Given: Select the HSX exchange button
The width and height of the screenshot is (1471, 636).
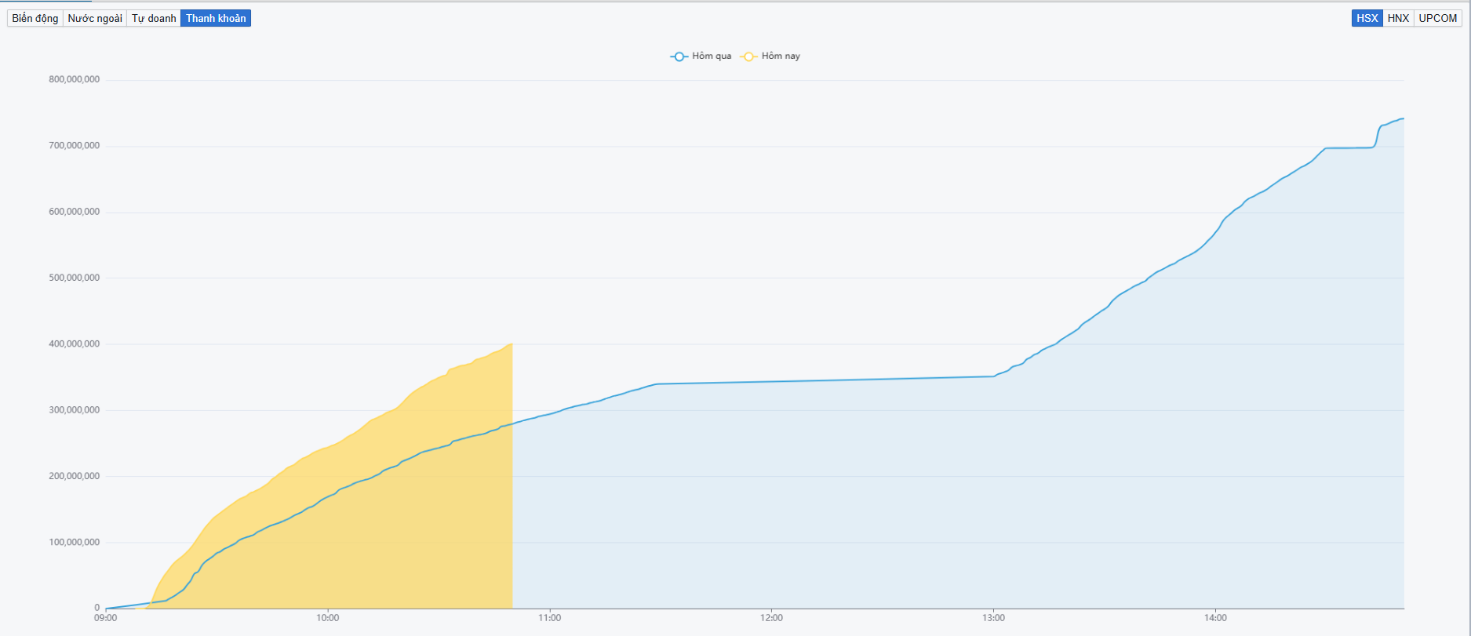Looking at the screenshot, I should pos(1367,18).
